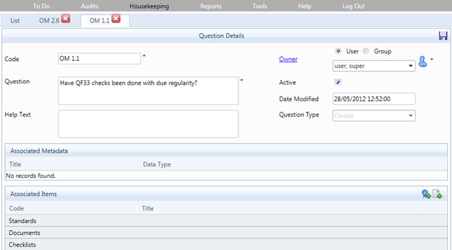Save question details with floppy disk icon
The width and height of the screenshot is (452, 250).
(x=443, y=36)
